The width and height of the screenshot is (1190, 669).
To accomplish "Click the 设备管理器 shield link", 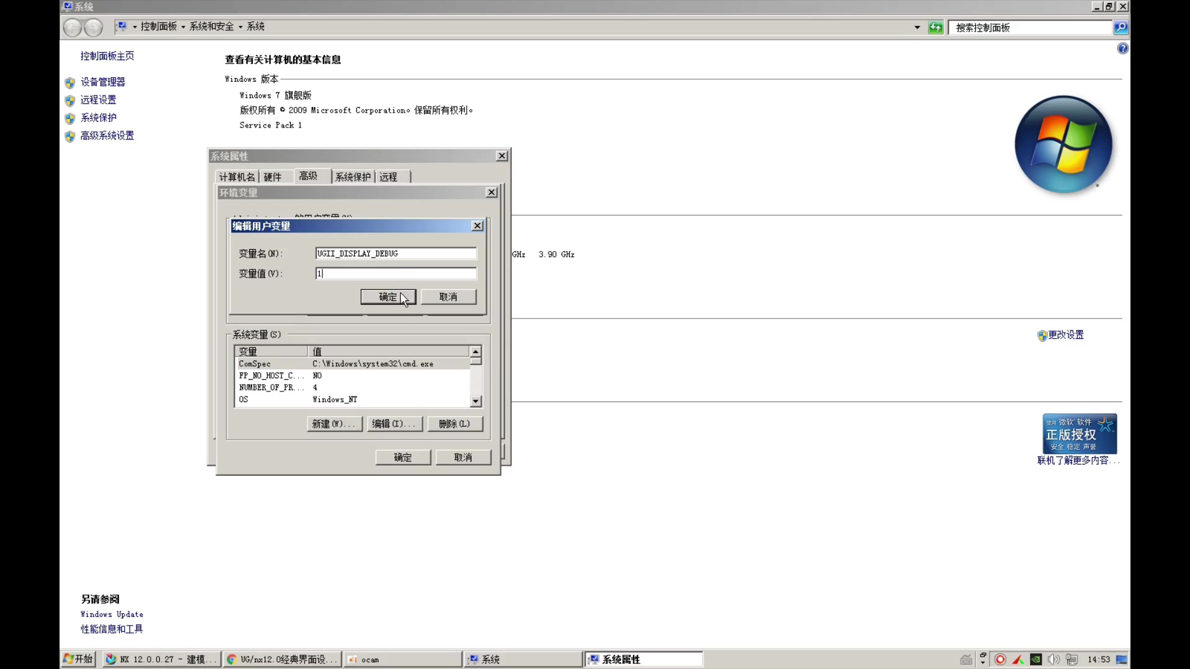I will 102,82.
